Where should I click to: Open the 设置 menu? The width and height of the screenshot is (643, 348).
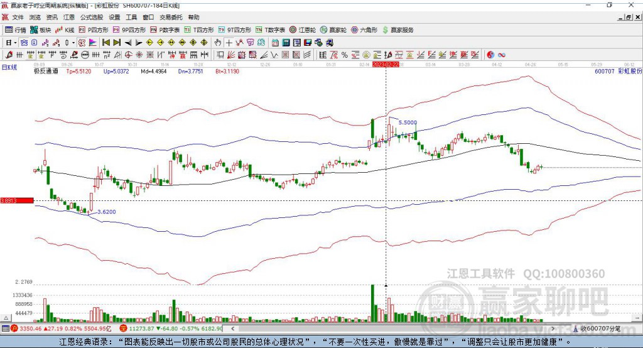coord(114,17)
